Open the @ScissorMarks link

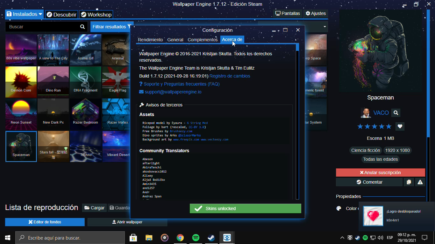[189, 135]
